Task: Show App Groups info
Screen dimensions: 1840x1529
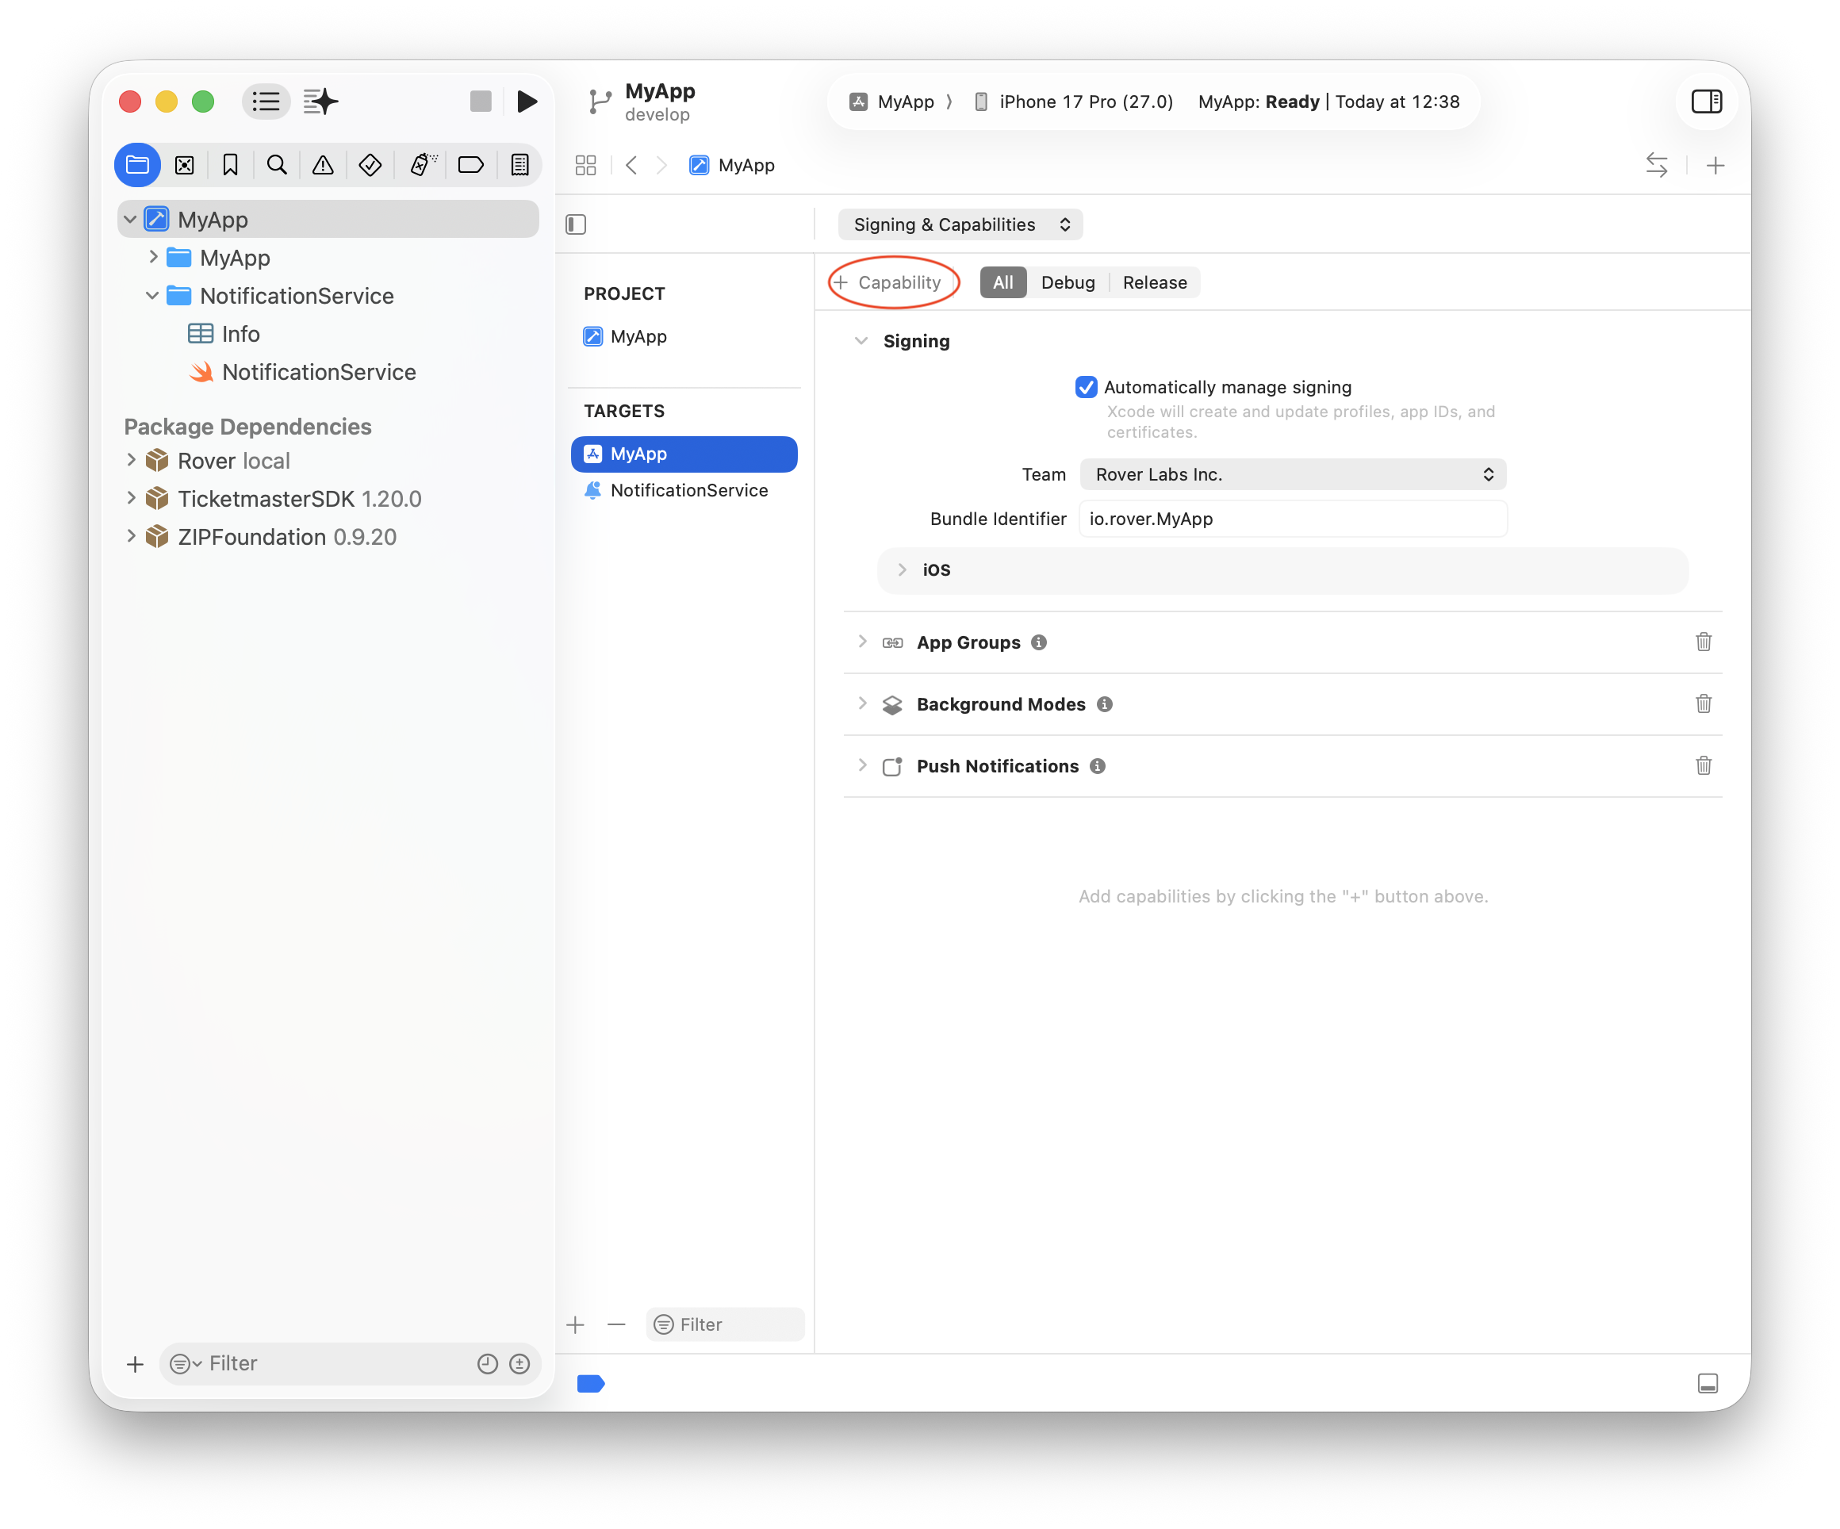Action: (x=1039, y=642)
